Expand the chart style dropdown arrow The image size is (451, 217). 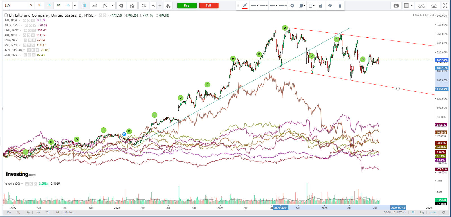pos(112,5)
